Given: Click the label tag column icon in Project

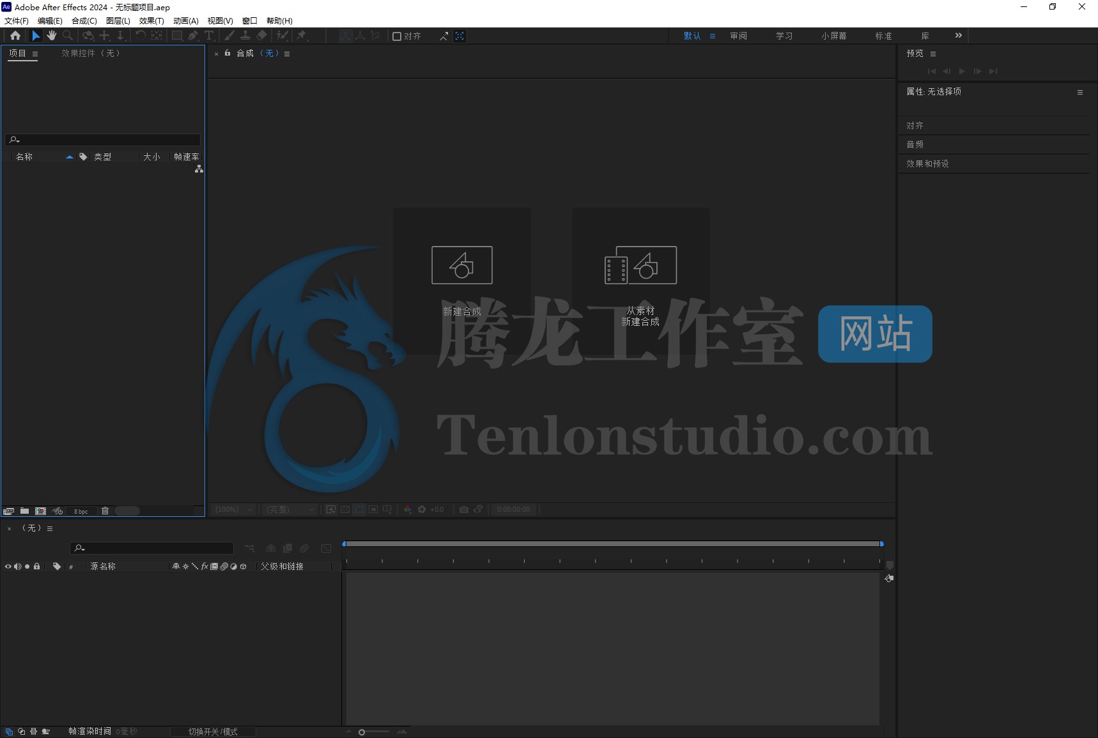Looking at the screenshot, I should (83, 157).
